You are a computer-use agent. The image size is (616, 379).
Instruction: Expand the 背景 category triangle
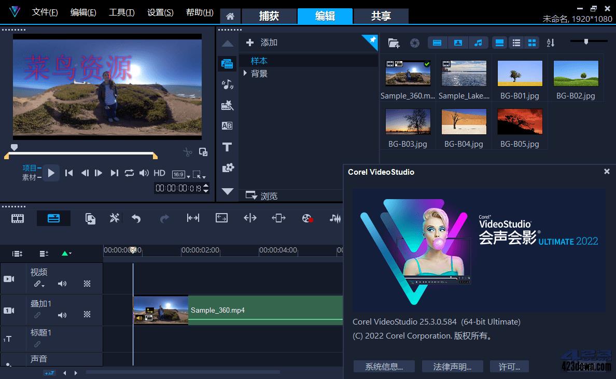[x=245, y=73]
